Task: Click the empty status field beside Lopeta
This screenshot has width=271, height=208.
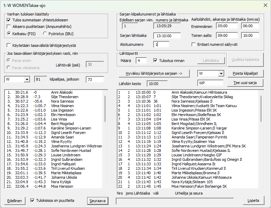Action: pos(175,201)
